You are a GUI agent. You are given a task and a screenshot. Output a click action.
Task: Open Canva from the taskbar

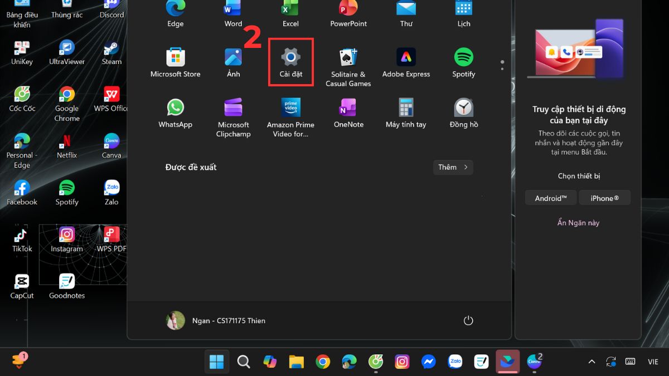coord(534,362)
